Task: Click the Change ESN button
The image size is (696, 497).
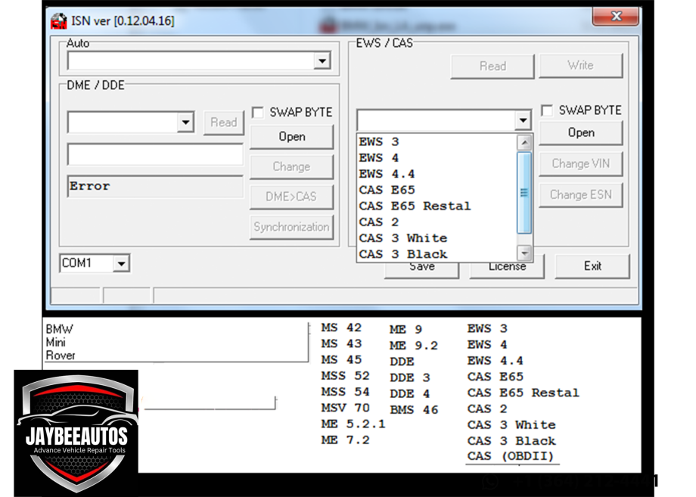Action: pos(581,195)
